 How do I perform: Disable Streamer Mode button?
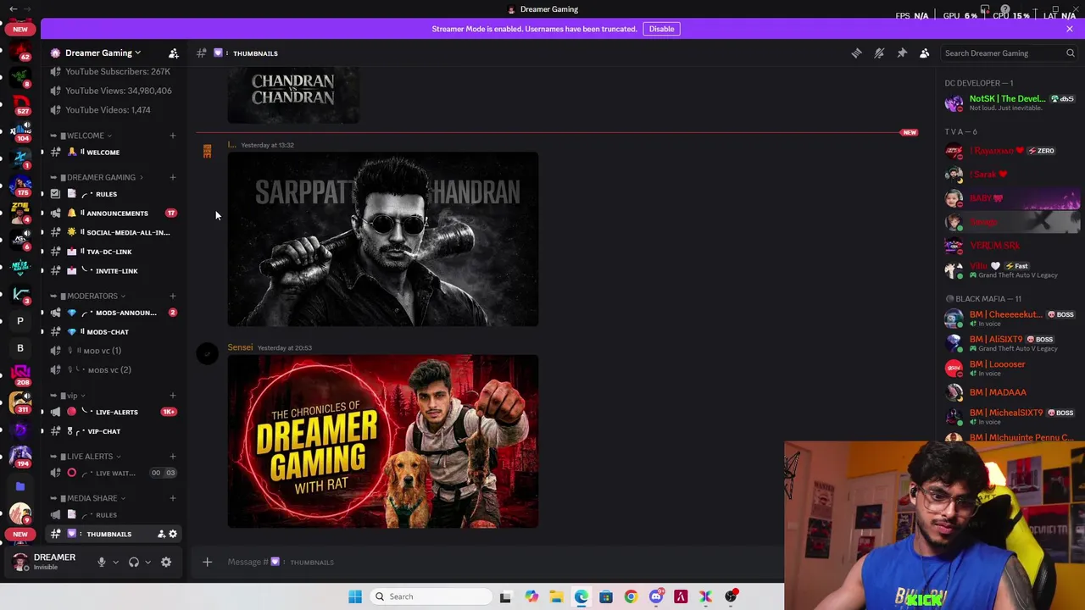pyautogui.click(x=661, y=29)
